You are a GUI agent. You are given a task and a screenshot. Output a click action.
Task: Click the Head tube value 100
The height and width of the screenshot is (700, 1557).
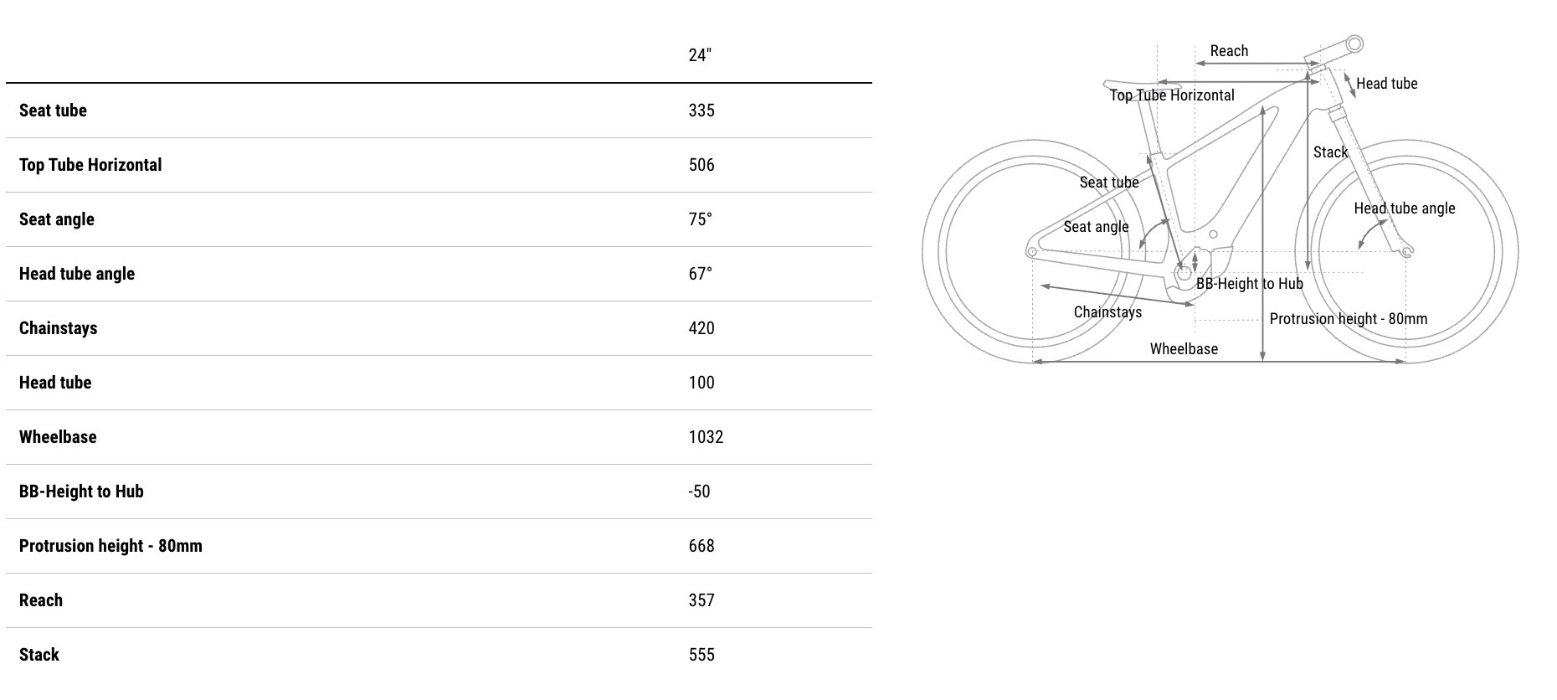coord(701,383)
